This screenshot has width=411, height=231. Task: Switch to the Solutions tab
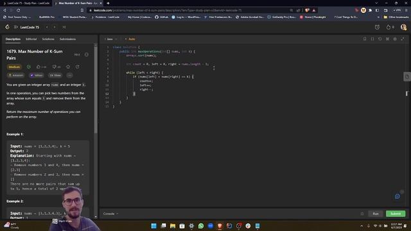coord(48,39)
